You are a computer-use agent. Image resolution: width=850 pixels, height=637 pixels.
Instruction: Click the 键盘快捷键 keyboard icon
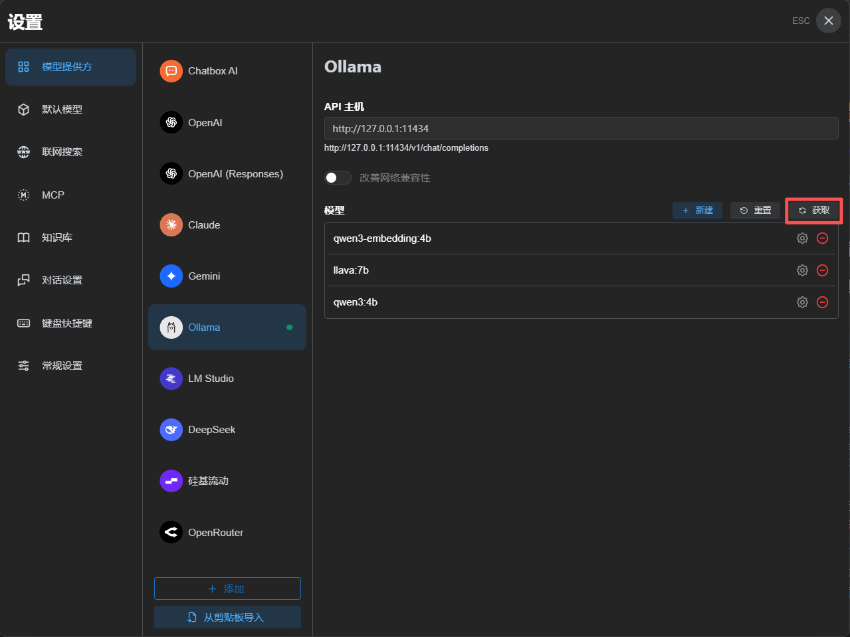[23, 323]
